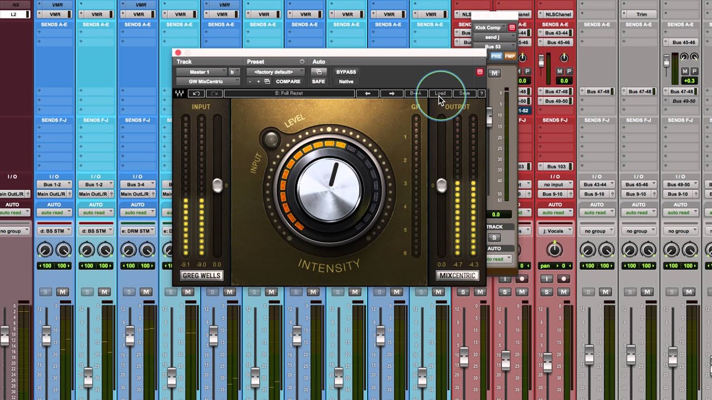
Task: Go to previous preset with left arrow
Action: tap(368, 93)
